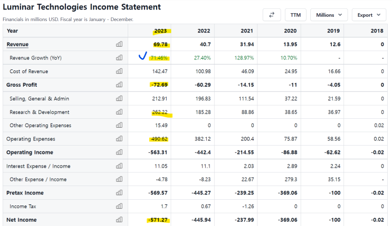Click the 2022 column header
This screenshot has width=392, height=226.
(x=204, y=30)
